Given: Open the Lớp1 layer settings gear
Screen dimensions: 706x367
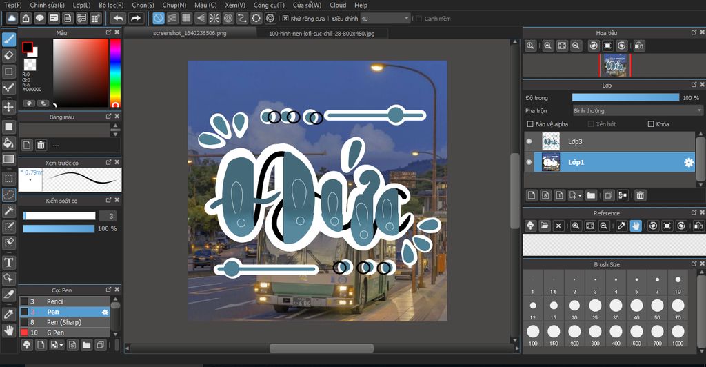Looking at the screenshot, I should [x=689, y=163].
